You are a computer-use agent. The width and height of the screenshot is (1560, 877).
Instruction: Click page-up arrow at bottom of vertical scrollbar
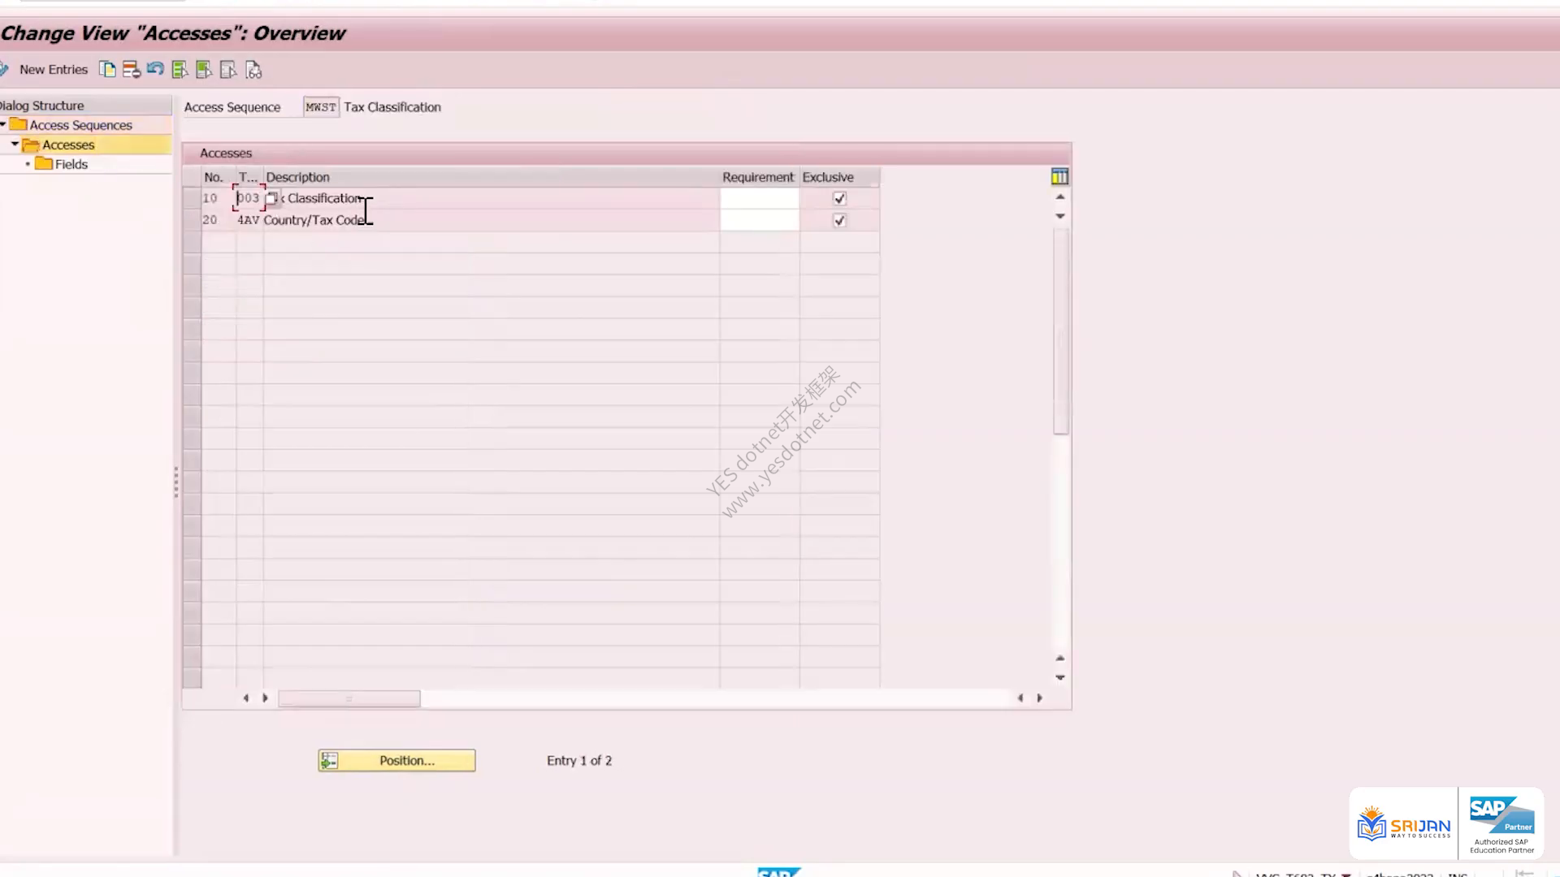[x=1060, y=659]
